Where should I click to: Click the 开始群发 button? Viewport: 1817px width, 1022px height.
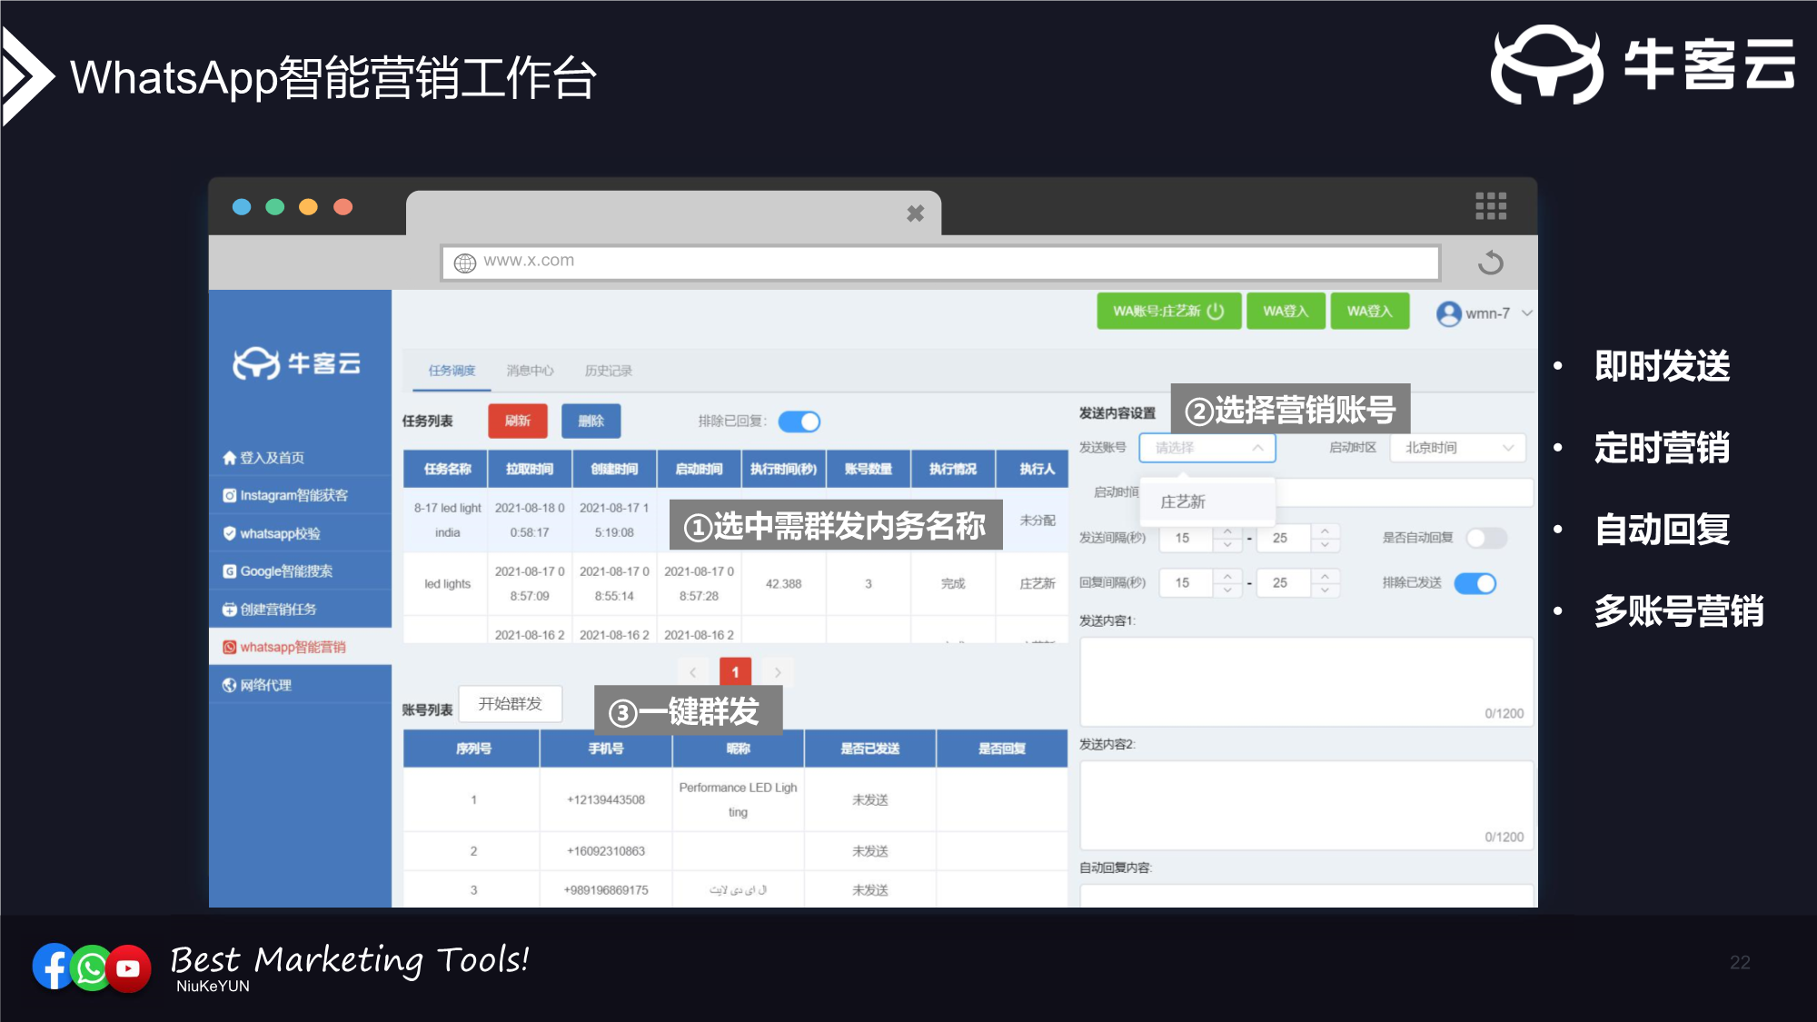tap(511, 704)
